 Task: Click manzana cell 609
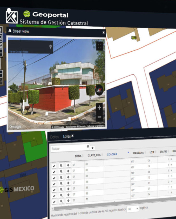coord(133,190)
